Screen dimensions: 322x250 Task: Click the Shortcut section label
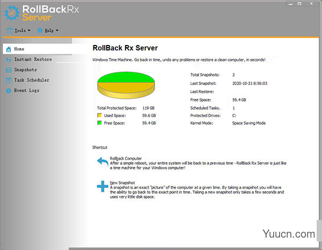[100, 148]
